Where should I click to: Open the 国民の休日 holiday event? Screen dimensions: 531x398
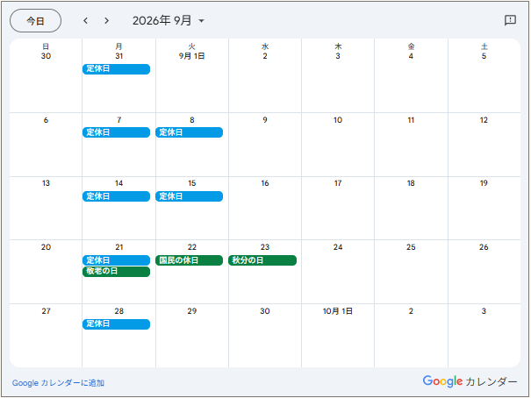[x=190, y=260]
